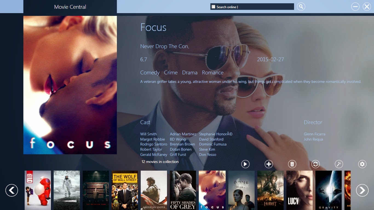Go to previous movies with left arrow
Screen dimensions: 374x210
(x=11, y=190)
